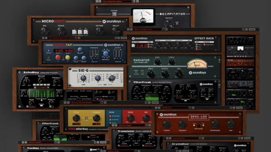Previous preset arrow above PanMan
Image resolution: width=271 pixels, height=152 pixels.
[23, 142]
